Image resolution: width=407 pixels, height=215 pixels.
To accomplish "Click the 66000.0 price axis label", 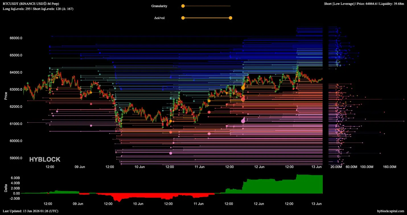I will [x=16, y=38].
